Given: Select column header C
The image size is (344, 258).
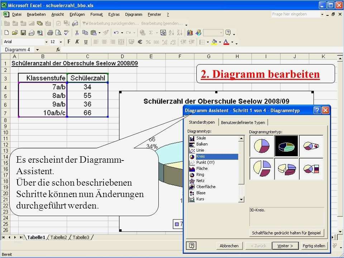Looking at the screenshot, I should [87, 56].
